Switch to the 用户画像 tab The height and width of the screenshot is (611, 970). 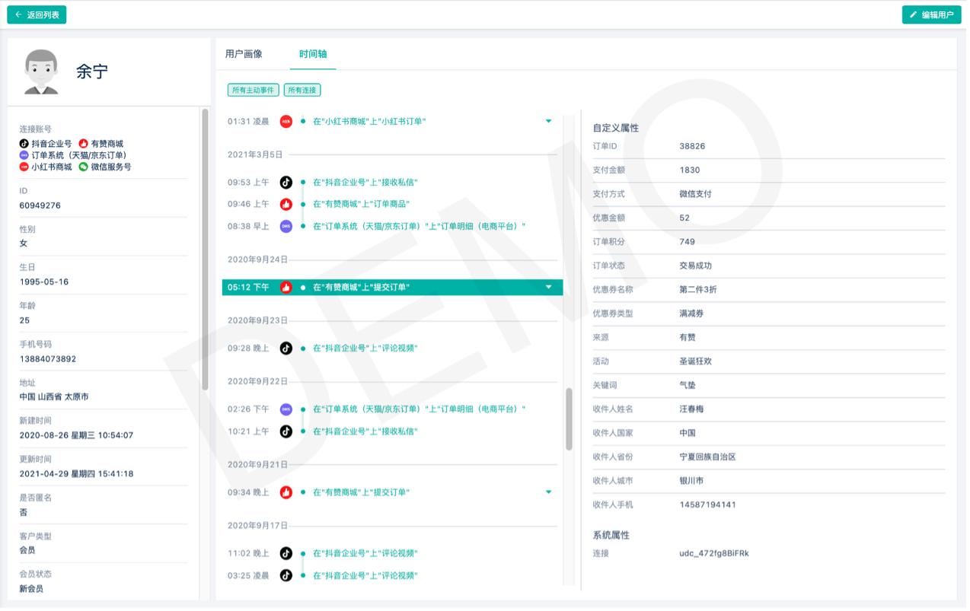coord(242,54)
